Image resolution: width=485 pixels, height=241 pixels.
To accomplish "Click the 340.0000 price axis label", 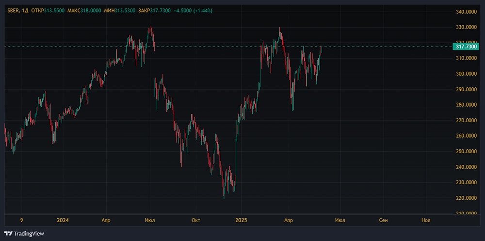I will (468, 12).
